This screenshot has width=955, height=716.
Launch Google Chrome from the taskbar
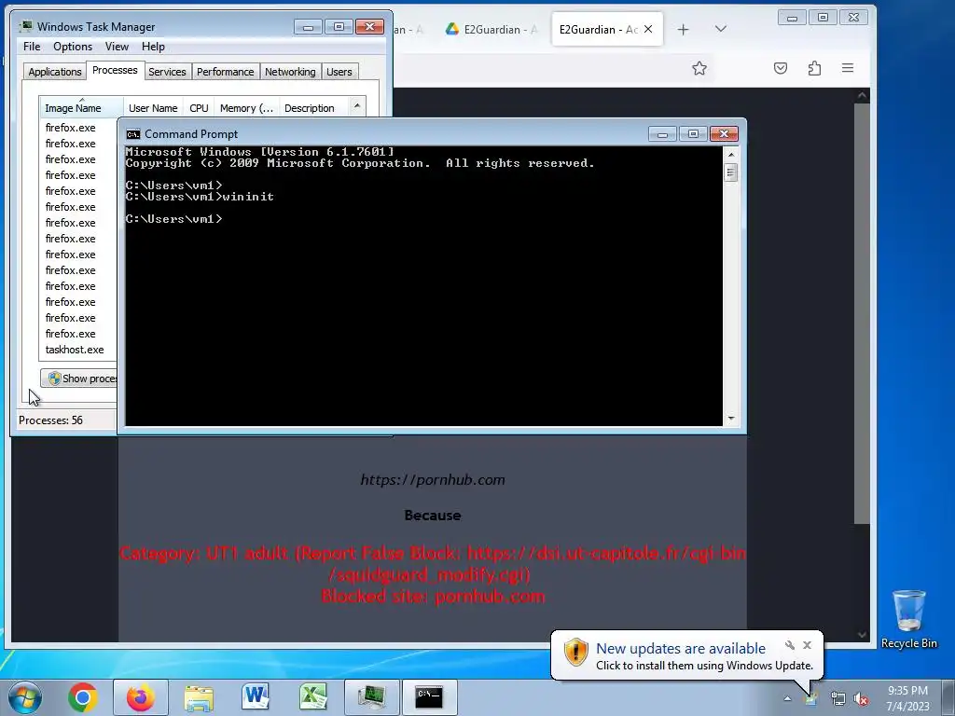(x=83, y=697)
